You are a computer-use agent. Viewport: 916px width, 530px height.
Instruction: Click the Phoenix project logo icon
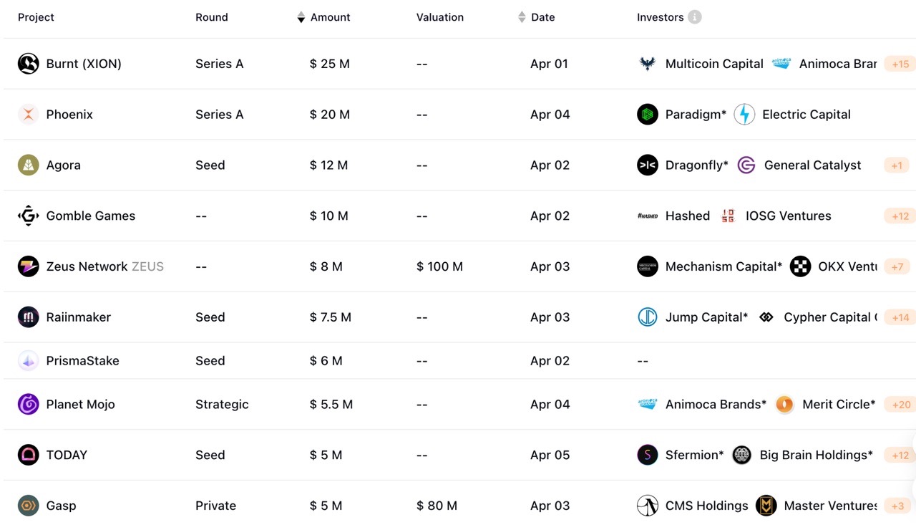click(x=28, y=115)
